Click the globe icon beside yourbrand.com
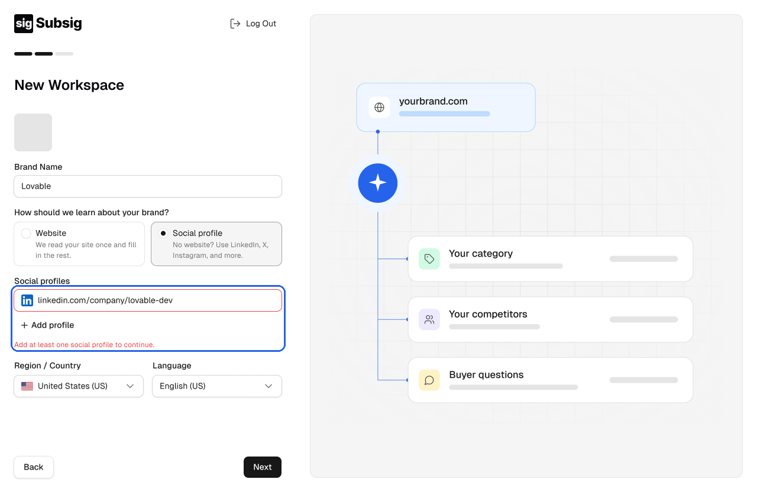The height and width of the screenshot is (492, 757). pos(380,108)
